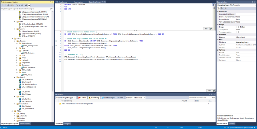The width and height of the screenshot is (257, 129).
Task: Select alphabetical sort icon in Eigenschaften
Action: [x=222, y=9]
